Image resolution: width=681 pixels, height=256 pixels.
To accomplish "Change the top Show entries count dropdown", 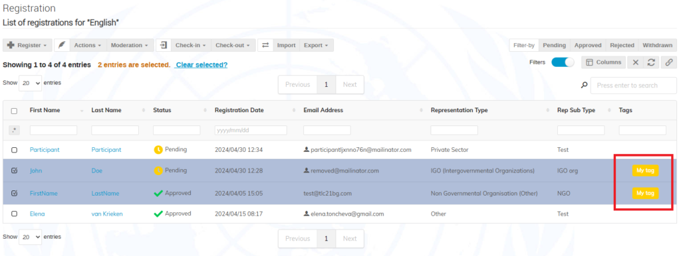I will pyautogui.click(x=31, y=83).
